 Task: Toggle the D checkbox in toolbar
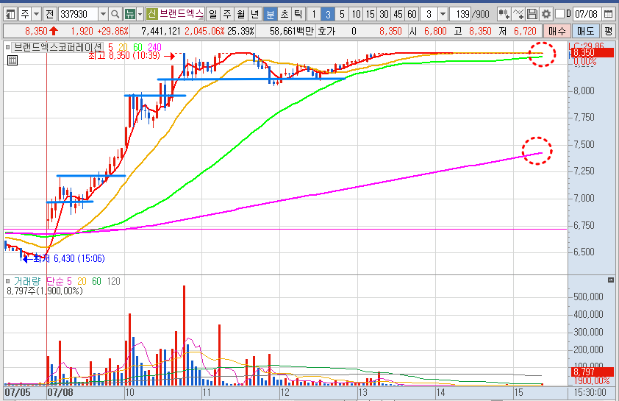pyautogui.click(x=559, y=14)
